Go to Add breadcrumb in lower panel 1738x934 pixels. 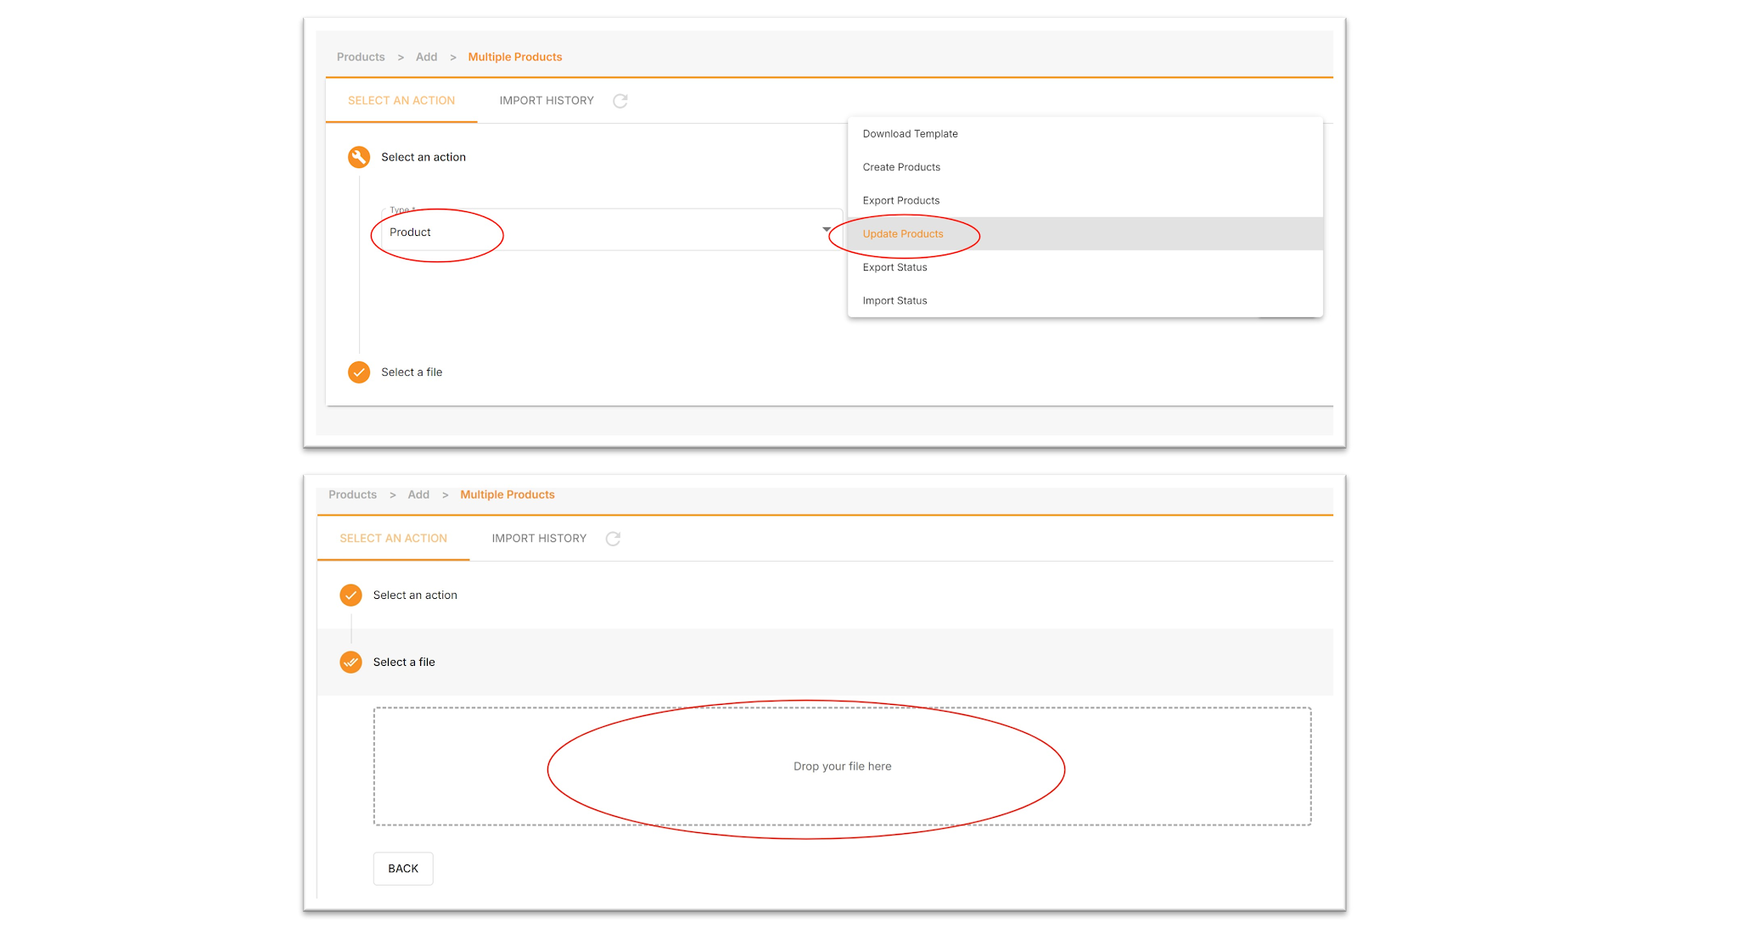[418, 495]
